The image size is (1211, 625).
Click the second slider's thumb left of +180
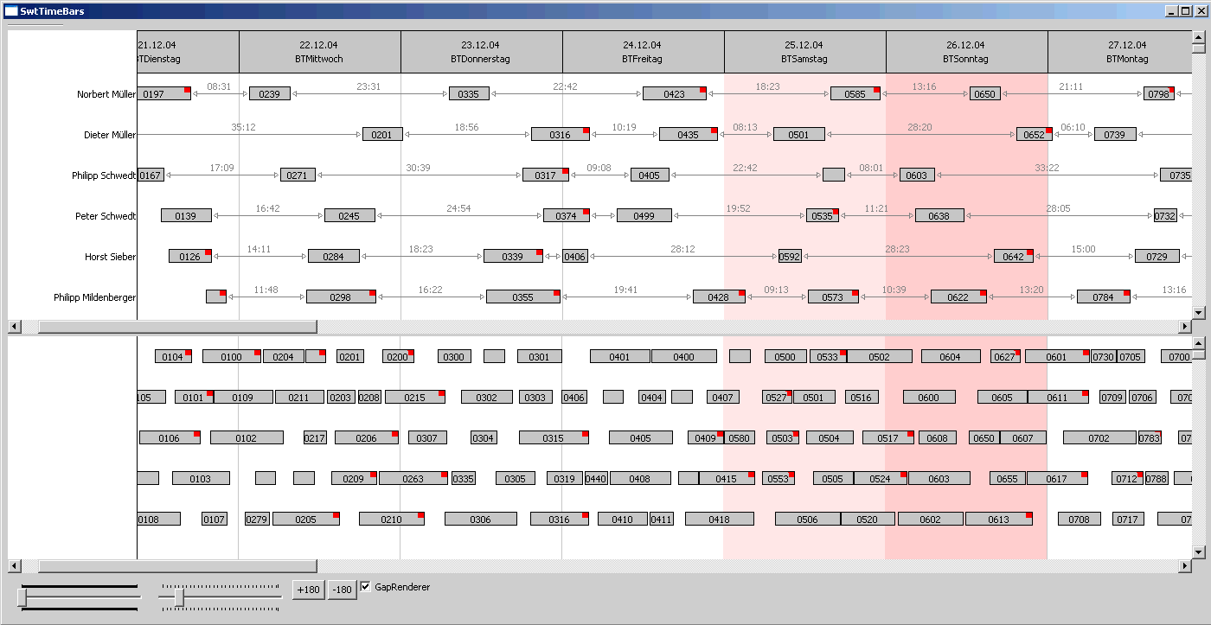(x=179, y=597)
